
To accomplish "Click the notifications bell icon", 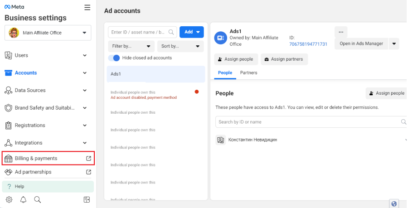I will point(23,200).
